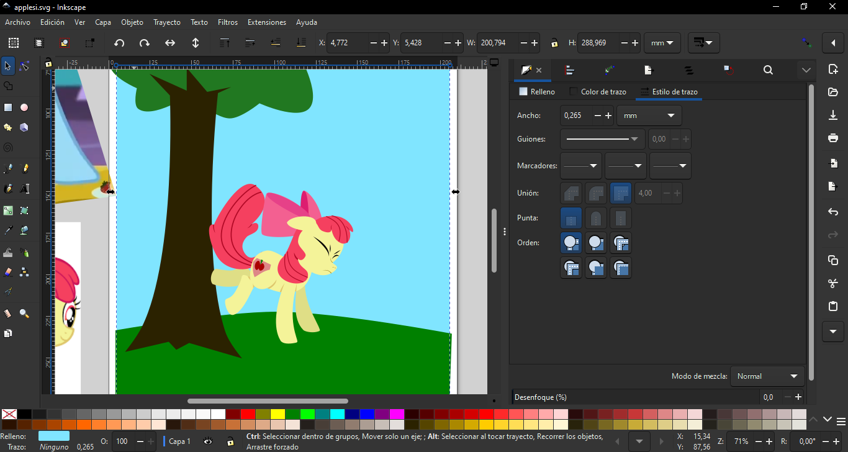
Task: Click the Rotate 90° clockwise icon
Action: tap(145, 43)
